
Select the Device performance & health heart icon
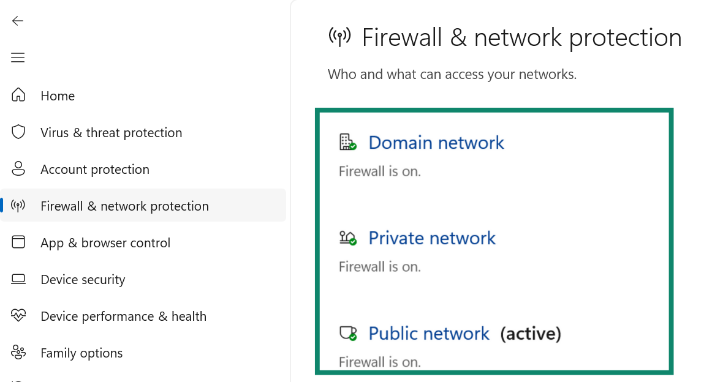point(18,316)
